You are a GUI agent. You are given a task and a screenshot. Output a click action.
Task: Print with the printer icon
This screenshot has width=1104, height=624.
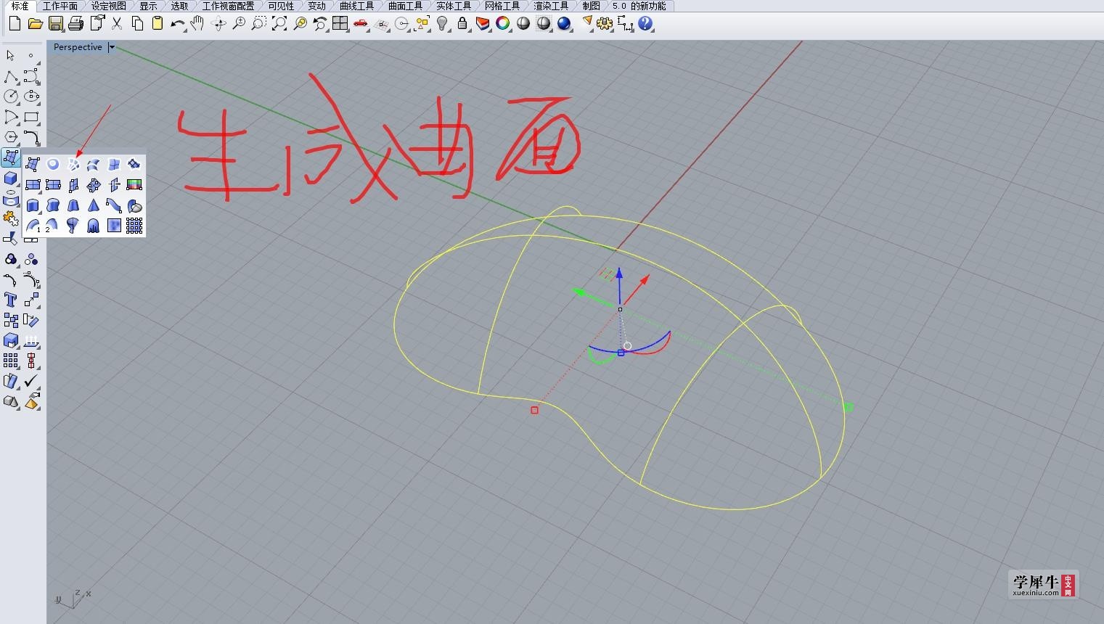coord(75,24)
